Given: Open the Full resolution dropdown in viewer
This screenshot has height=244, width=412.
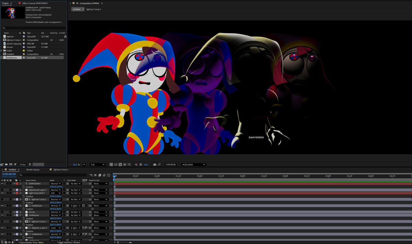Looking at the screenshot, I should tap(98, 165).
